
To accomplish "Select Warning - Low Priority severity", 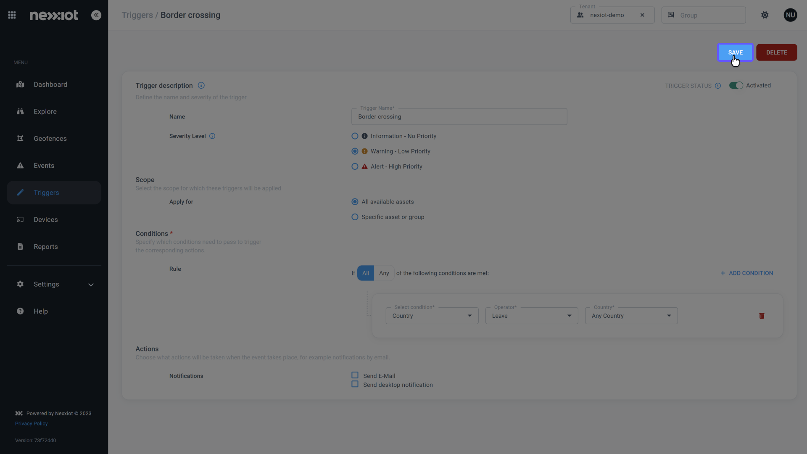I will 355,151.
